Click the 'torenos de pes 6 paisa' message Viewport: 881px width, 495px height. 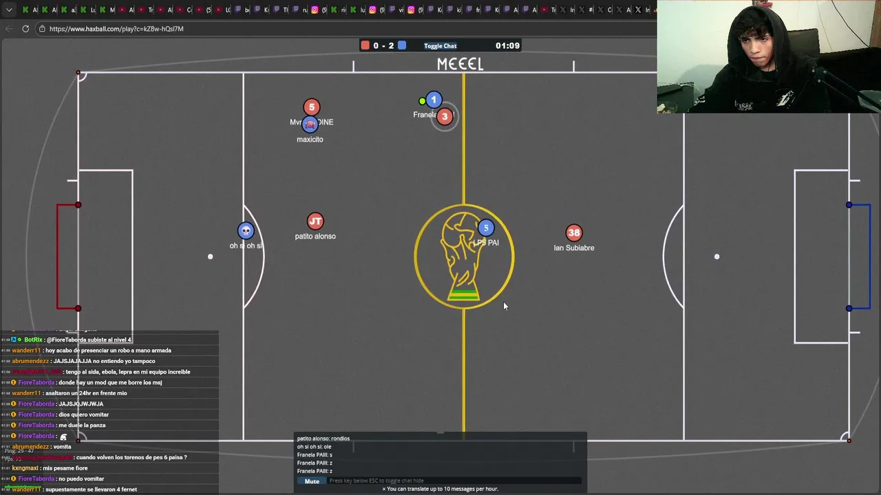99,457
